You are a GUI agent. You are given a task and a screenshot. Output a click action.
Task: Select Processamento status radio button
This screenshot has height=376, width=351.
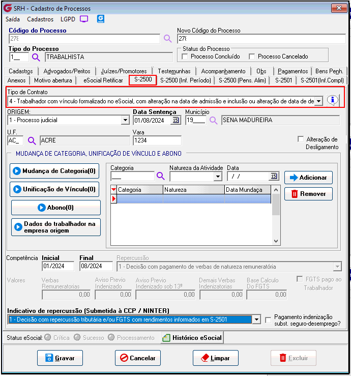coord(111,337)
